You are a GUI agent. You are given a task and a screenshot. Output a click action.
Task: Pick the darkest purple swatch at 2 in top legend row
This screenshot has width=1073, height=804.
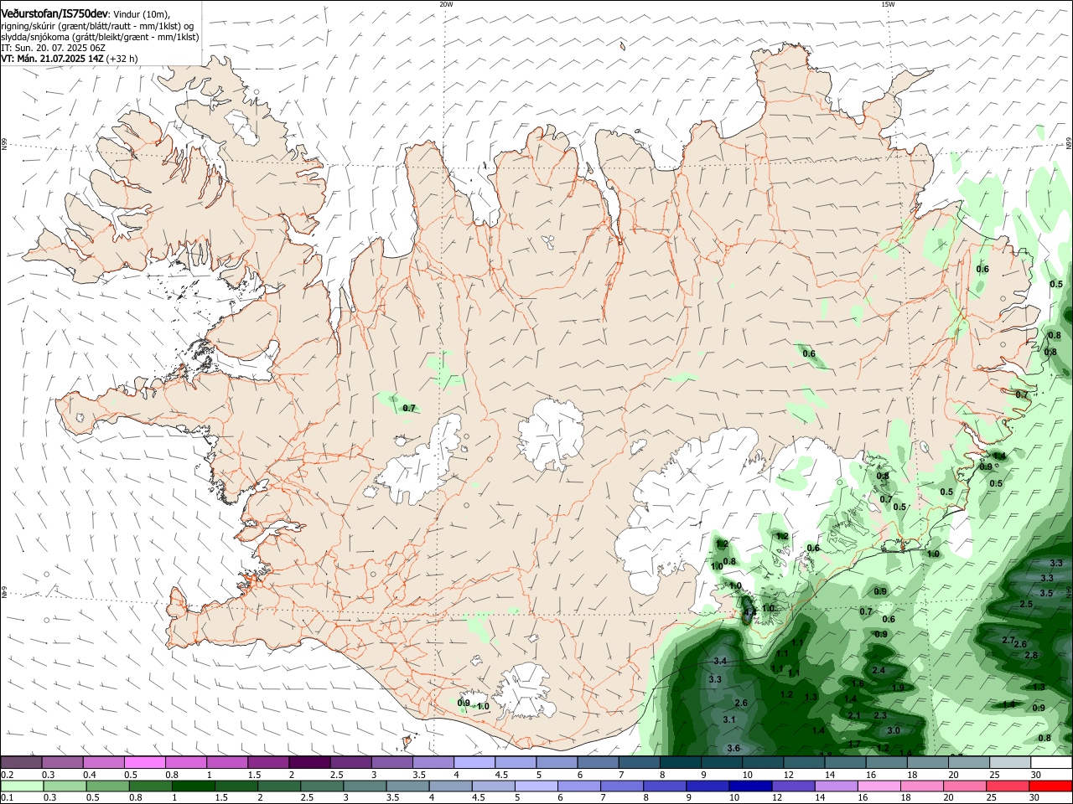(308, 763)
